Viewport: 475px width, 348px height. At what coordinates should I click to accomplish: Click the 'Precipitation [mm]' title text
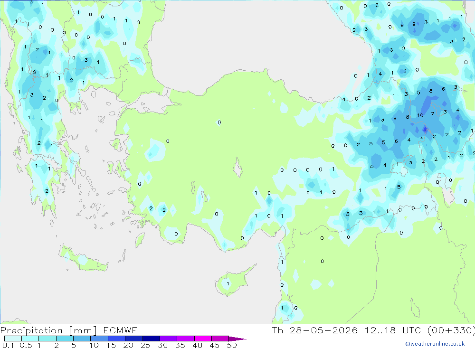48,330
